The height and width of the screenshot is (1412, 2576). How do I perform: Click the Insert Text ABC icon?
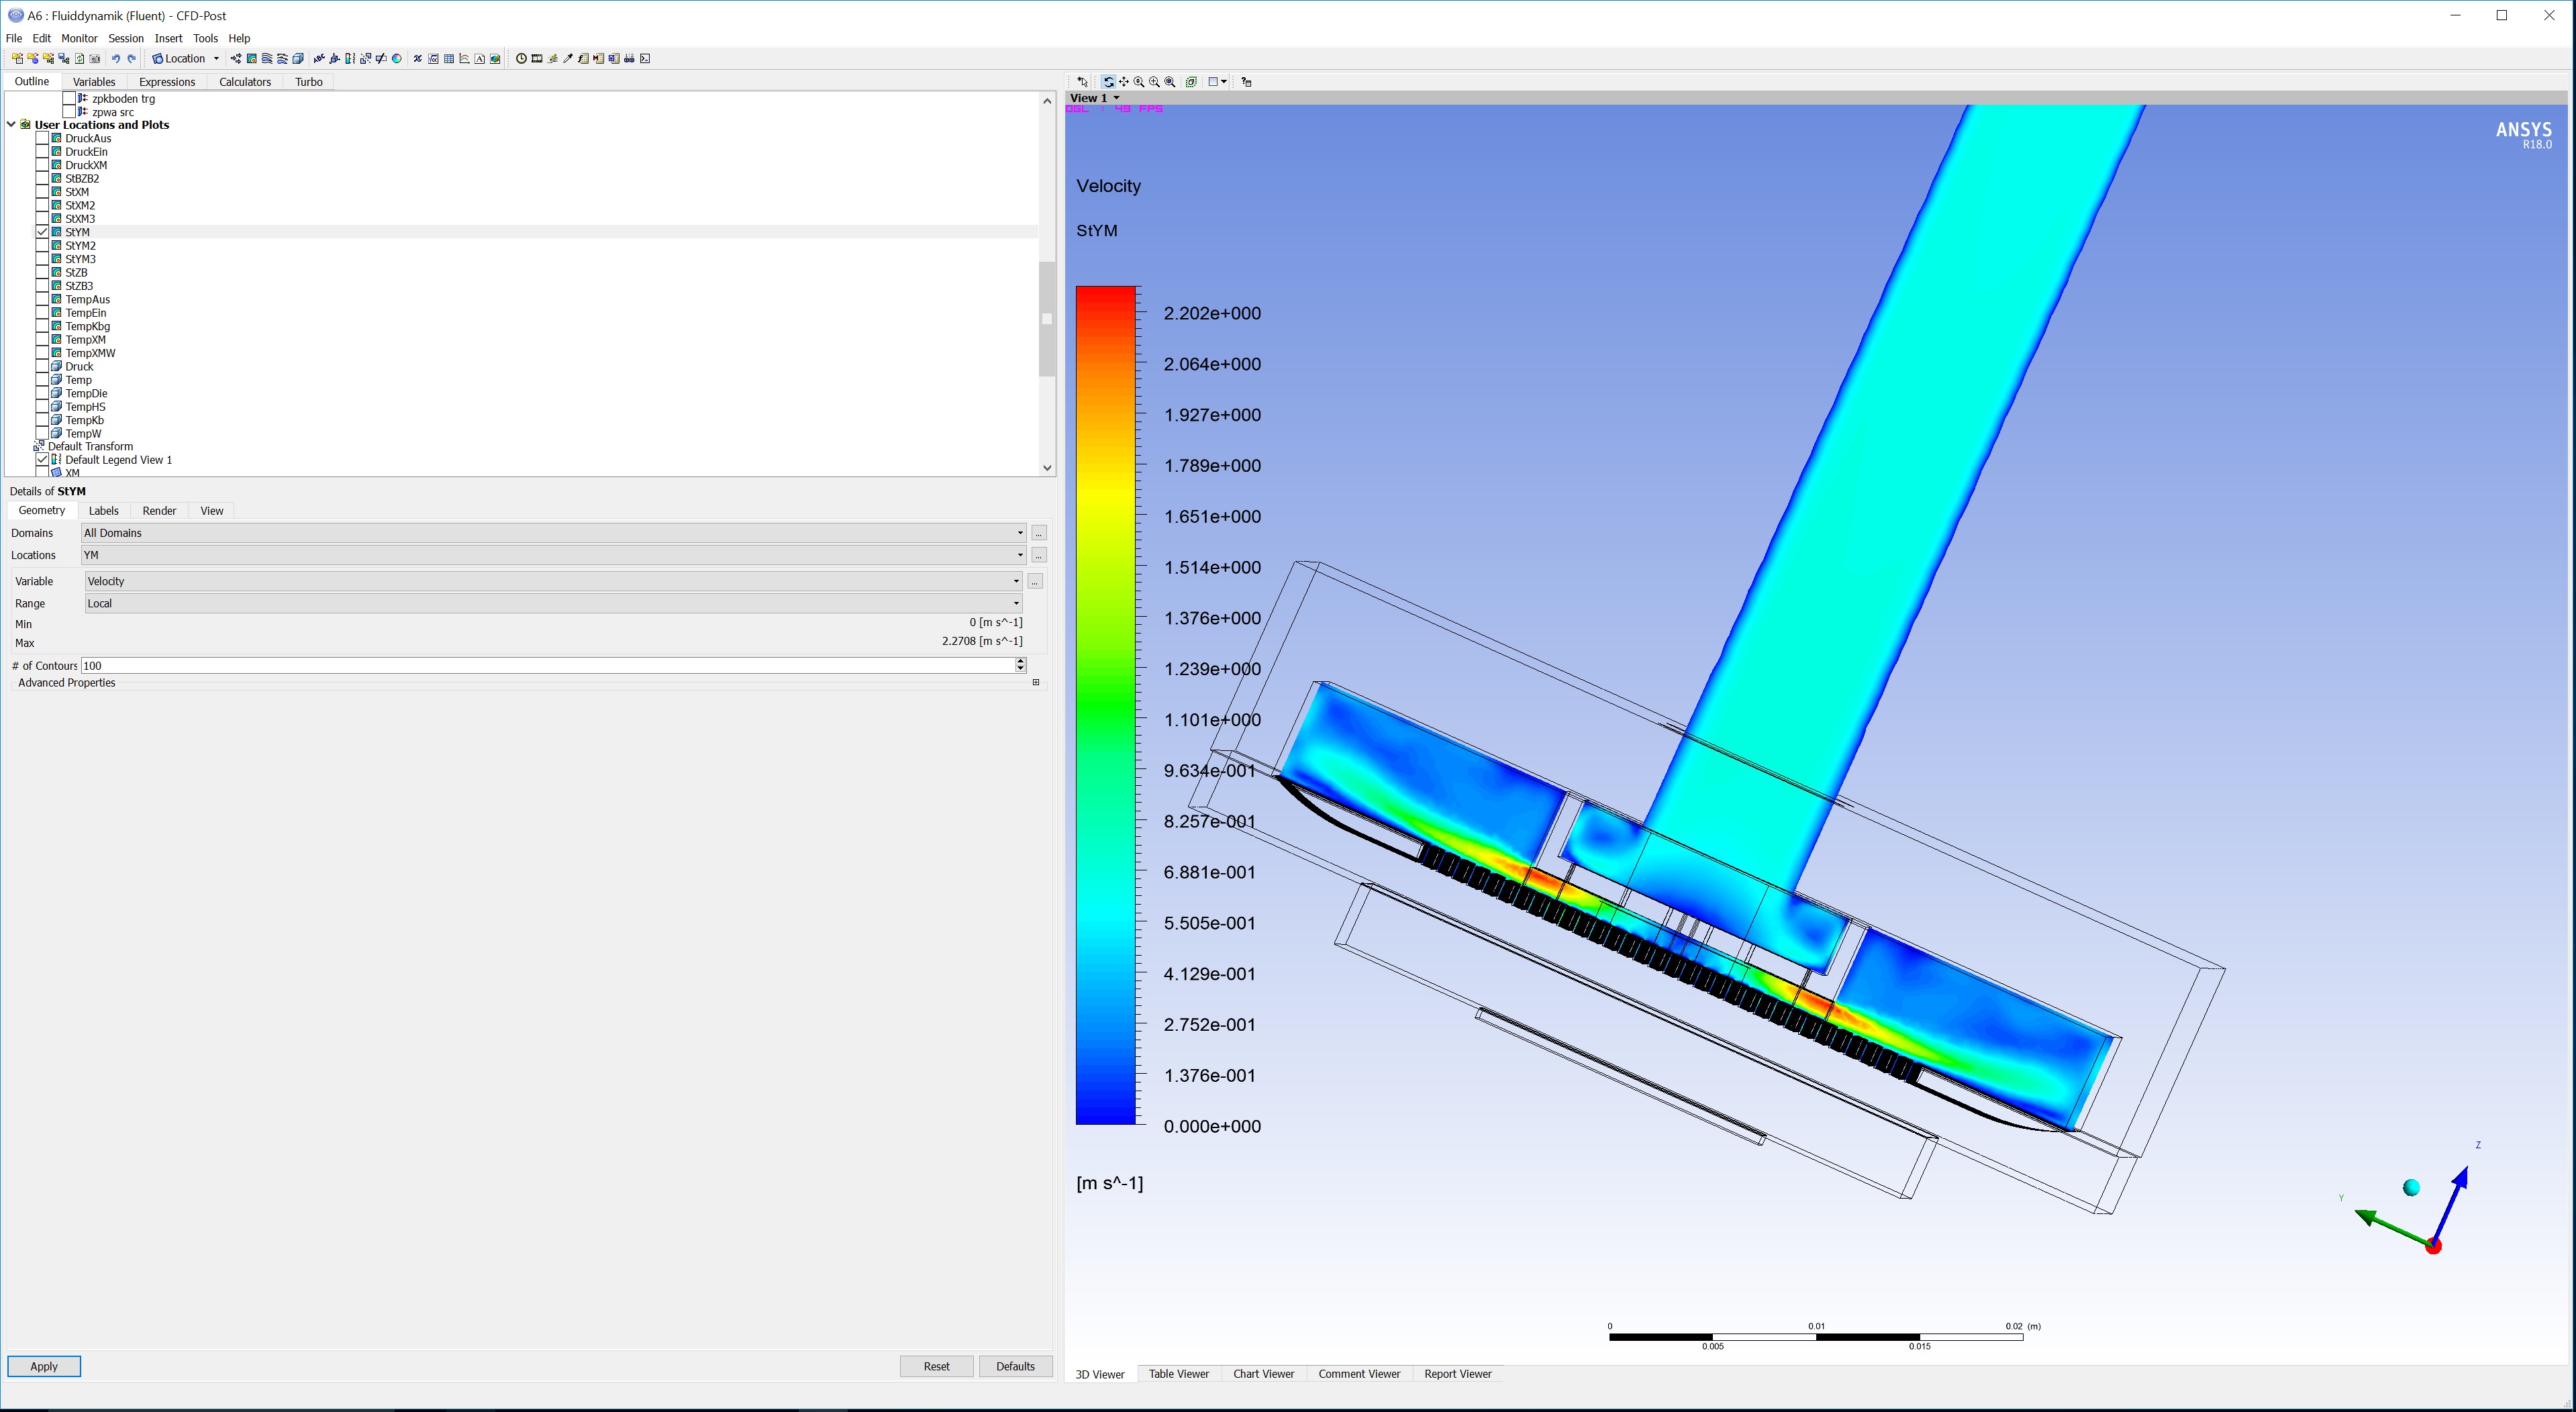tap(319, 59)
